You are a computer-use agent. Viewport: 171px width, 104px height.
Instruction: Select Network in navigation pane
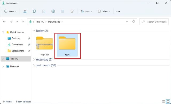tap(15, 67)
